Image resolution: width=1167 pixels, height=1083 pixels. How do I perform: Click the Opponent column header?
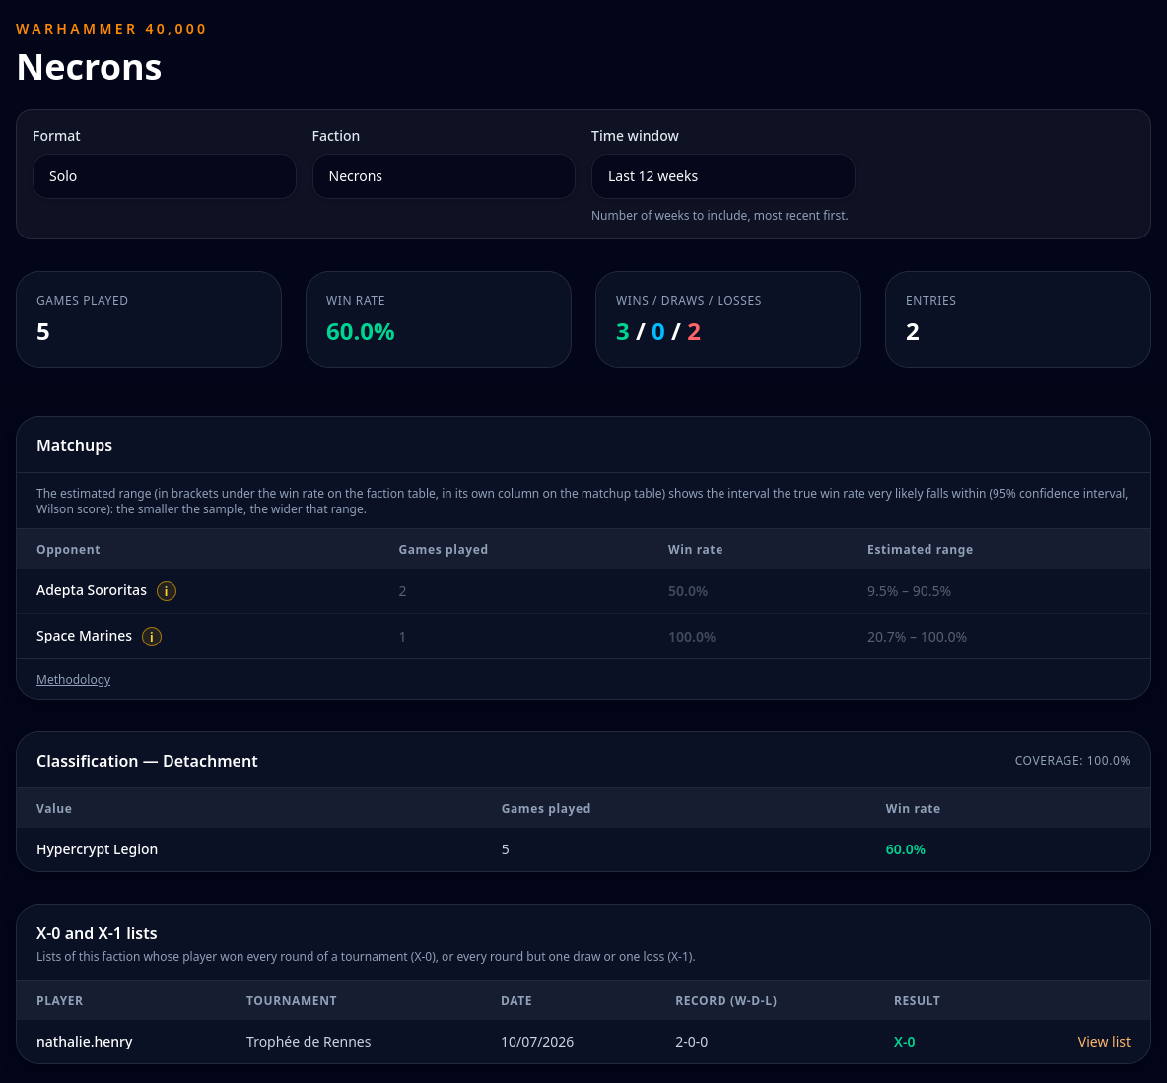click(68, 549)
